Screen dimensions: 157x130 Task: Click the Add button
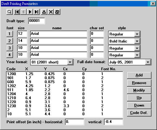pos(139,75)
